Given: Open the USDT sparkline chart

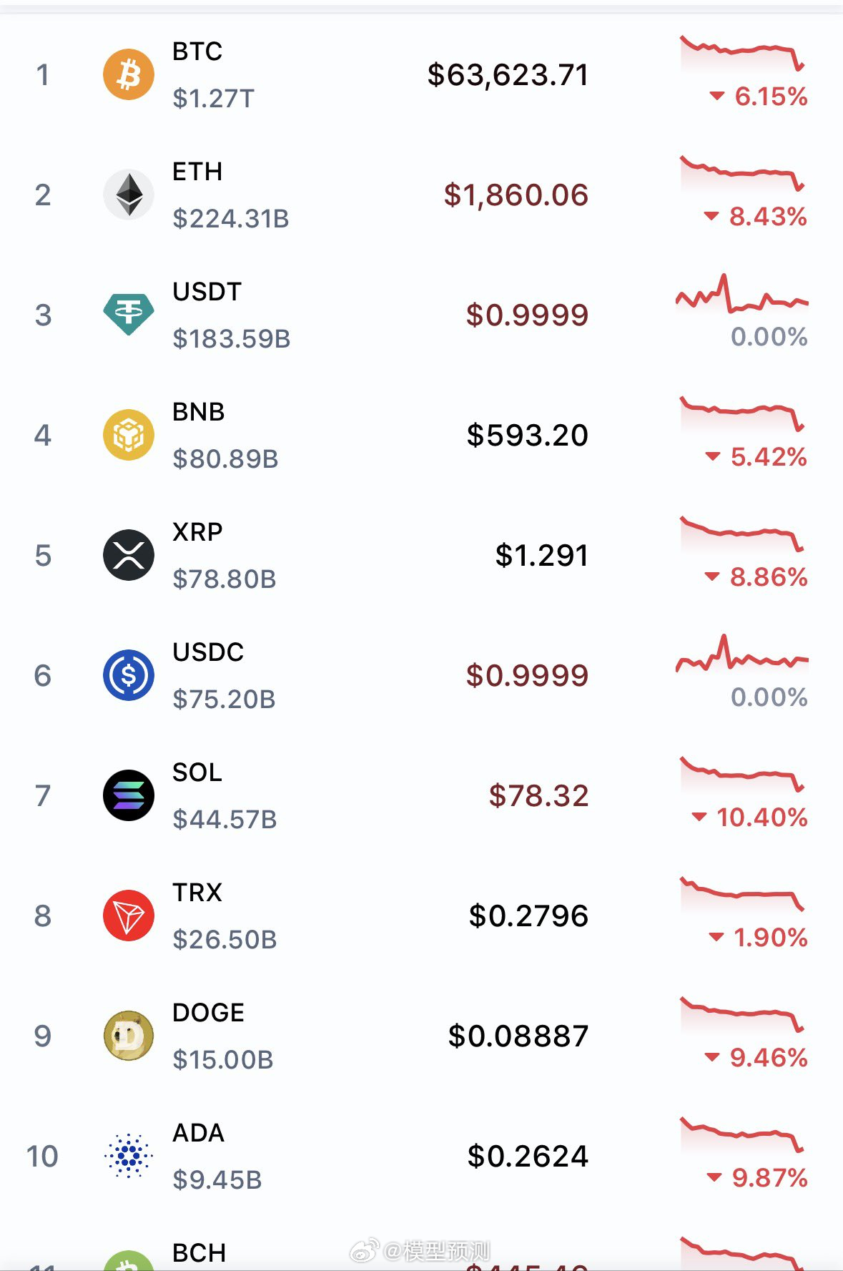Looking at the screenshot, I should click(x=742, y=295).
